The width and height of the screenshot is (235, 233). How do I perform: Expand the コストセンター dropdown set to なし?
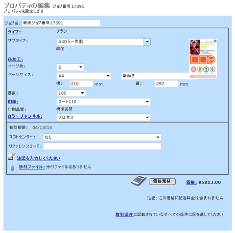[x=102, y=137]
